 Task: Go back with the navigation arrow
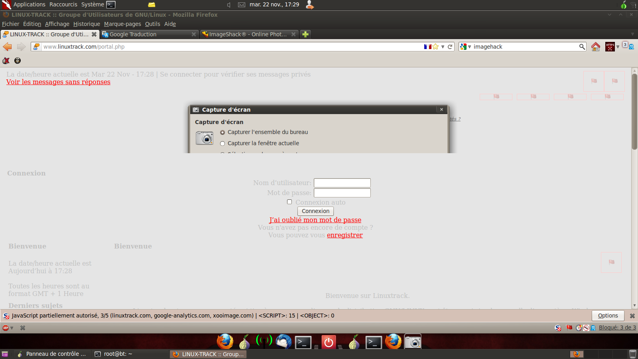[x=8, y=47]
